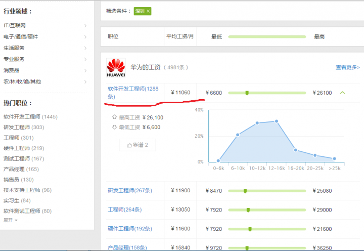Select hot position 销售员 (130)
Viewport: 364px width, 251px height.
tap(19, 180)
